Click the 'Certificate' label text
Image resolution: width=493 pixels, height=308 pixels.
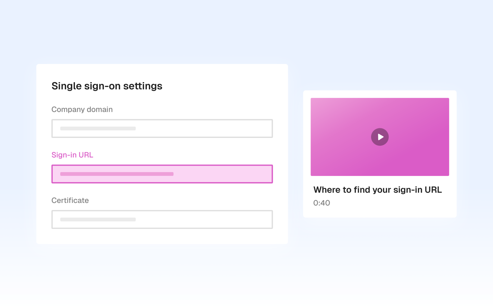70,200
